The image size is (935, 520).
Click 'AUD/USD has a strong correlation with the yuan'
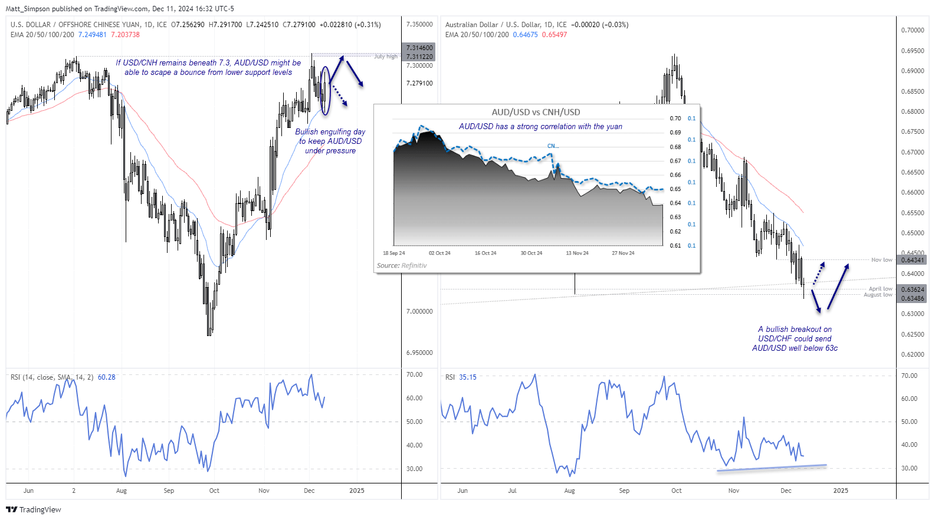click(540, 126)
